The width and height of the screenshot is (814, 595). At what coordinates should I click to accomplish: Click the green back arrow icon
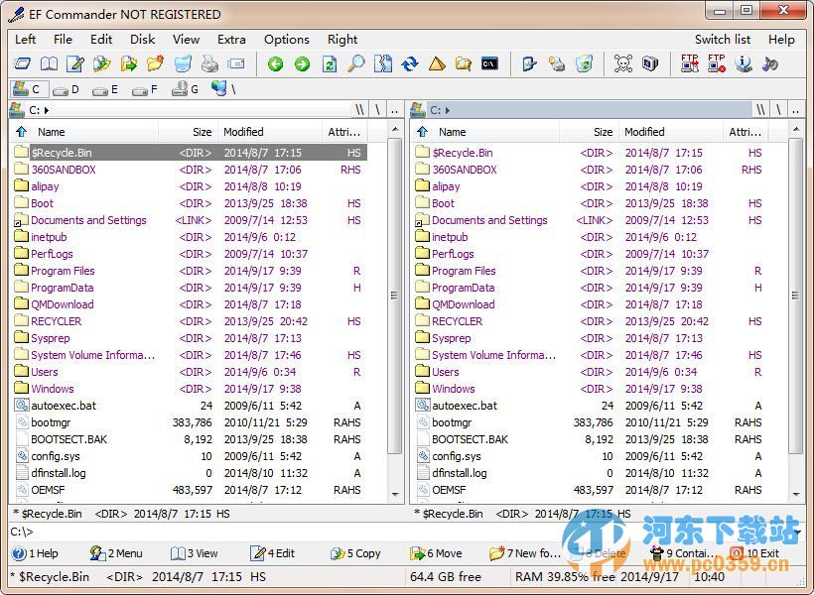275,63
